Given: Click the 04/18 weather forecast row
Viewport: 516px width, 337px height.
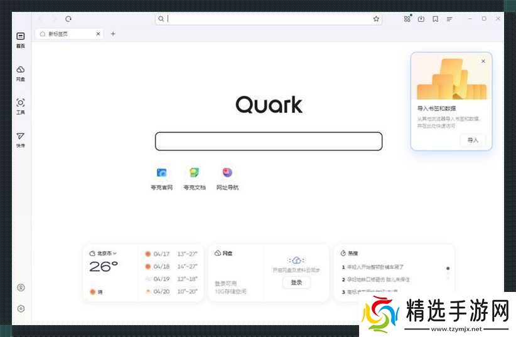Looking at the screenshot, I should [171, 266].
